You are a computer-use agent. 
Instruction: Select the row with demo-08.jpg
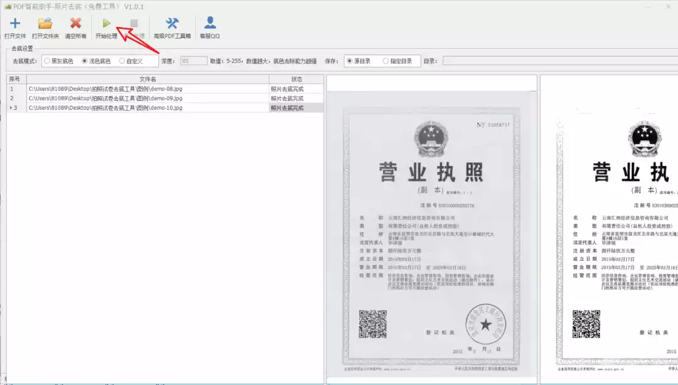(x=165, y=88)
